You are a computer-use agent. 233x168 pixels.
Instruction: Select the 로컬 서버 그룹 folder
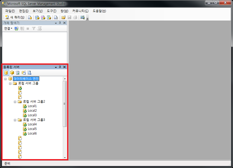28,83
